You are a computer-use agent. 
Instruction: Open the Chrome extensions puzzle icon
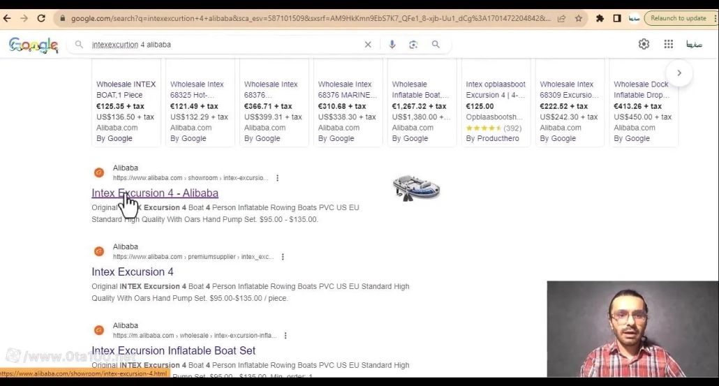pos(600,18)
